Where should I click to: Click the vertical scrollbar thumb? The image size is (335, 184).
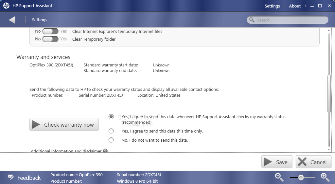(x=329, y=93)
